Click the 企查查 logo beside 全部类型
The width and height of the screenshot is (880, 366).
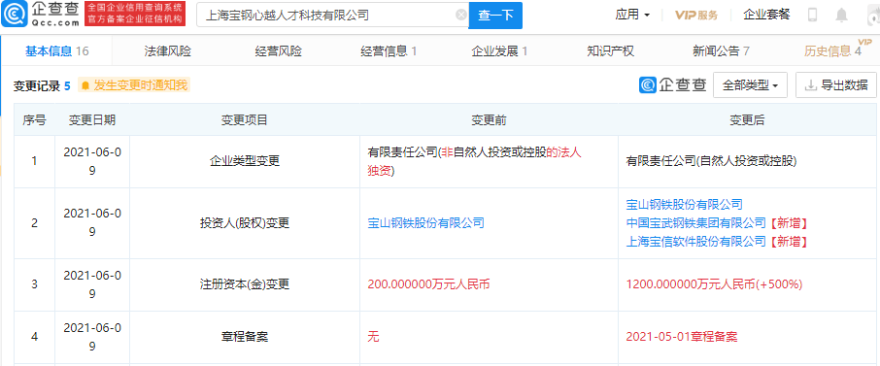[672, 84]
